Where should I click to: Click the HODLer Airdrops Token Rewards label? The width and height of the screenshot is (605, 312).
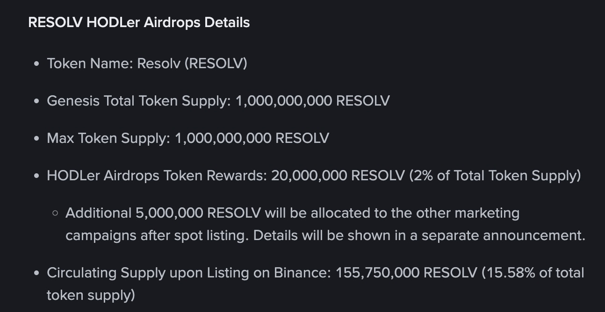click(x=157, y=175)
